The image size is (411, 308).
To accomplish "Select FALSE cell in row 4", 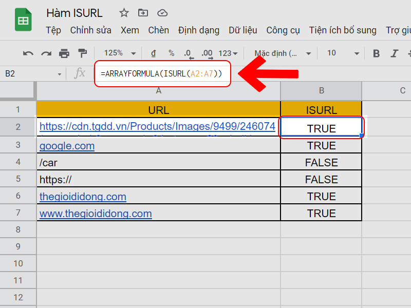I will click(x=322, y=162).
